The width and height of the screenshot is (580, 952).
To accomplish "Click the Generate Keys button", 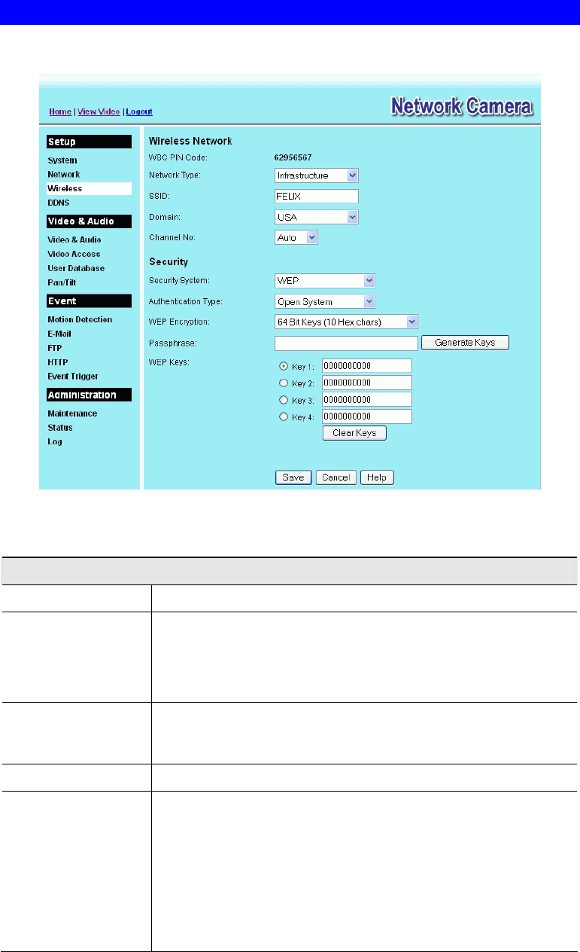I will coord(465,343).
